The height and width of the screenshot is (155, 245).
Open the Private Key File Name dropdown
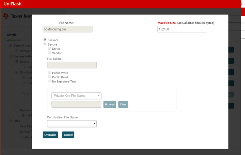(76, 96)
